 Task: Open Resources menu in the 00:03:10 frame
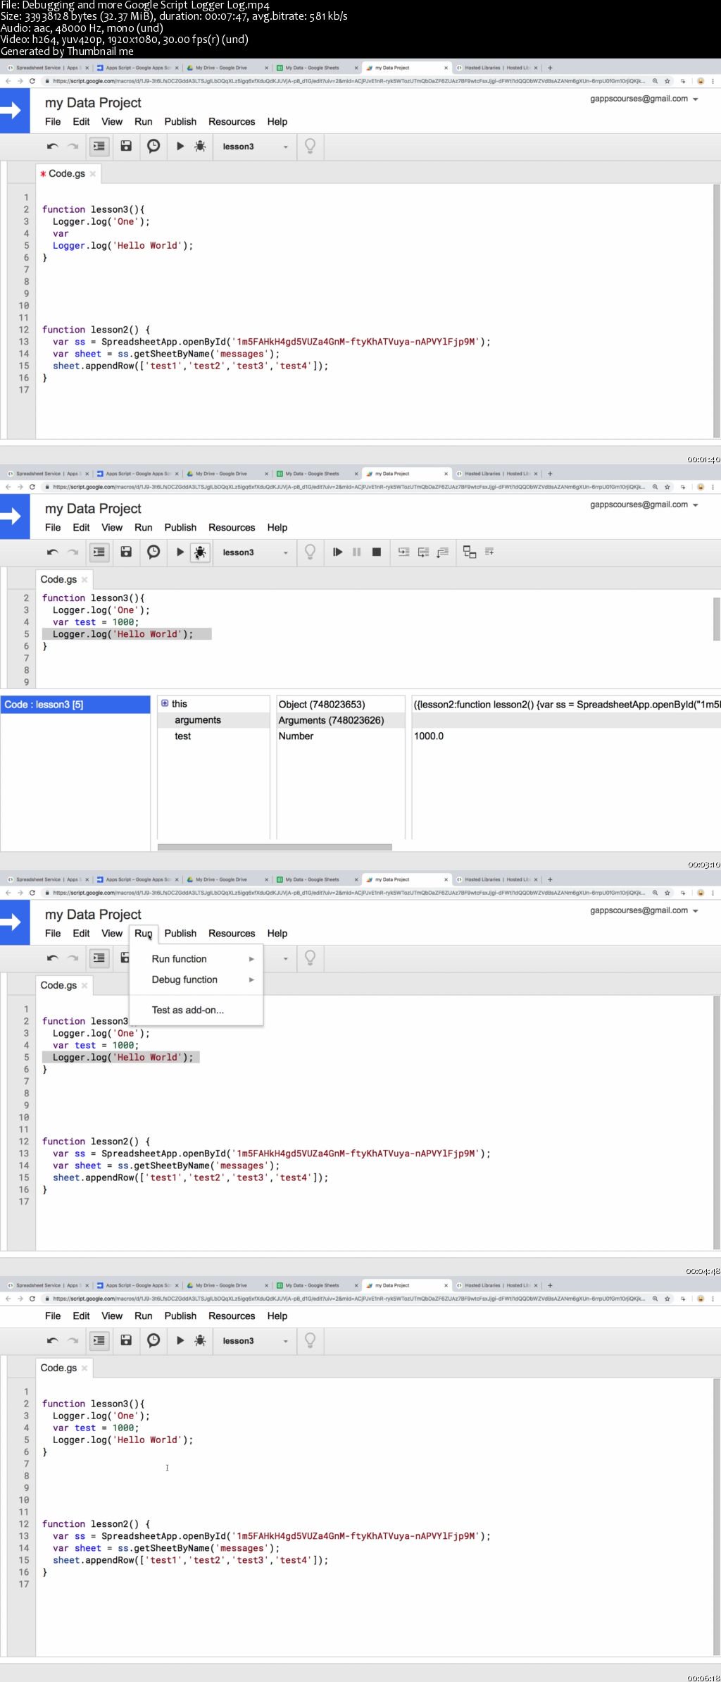(x=232, y=528)
